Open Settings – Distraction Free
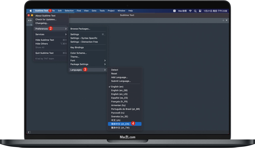The width and height of the screenshot is (255, 148). point(88,42)
